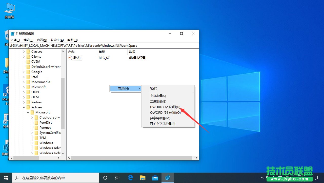Viewport: 324px width, 183px height.
Task: Open the 文件(F) menu
Action: tap(15, 40)
